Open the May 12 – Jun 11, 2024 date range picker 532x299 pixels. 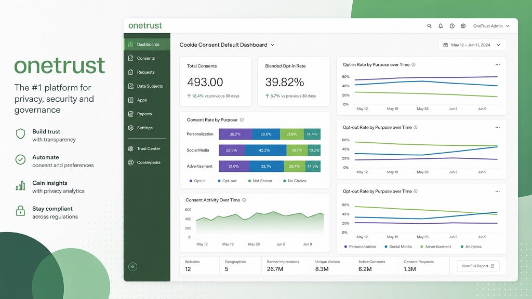click(472, 45)
